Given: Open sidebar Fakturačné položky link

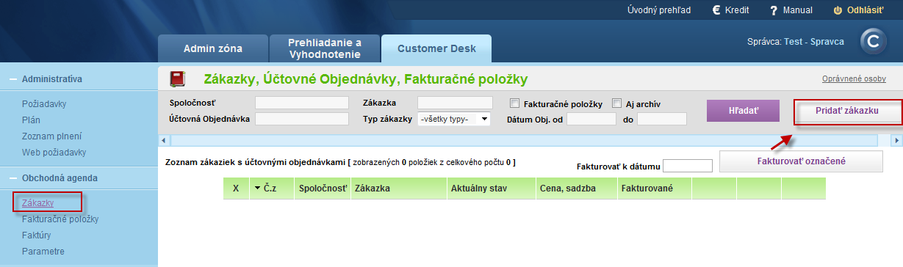Looking at the screenshot, I should point(60,219).
